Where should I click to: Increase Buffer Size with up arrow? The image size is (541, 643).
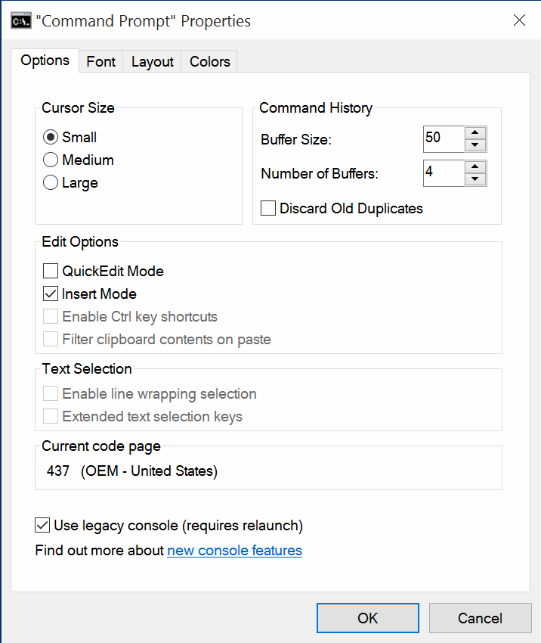(x=475, y=133)
